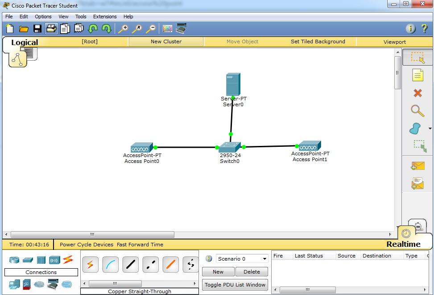The width and height of the screenshot is (434, 295).
Task: Click the Copy toolbar icon
Action: click(65, 29)
